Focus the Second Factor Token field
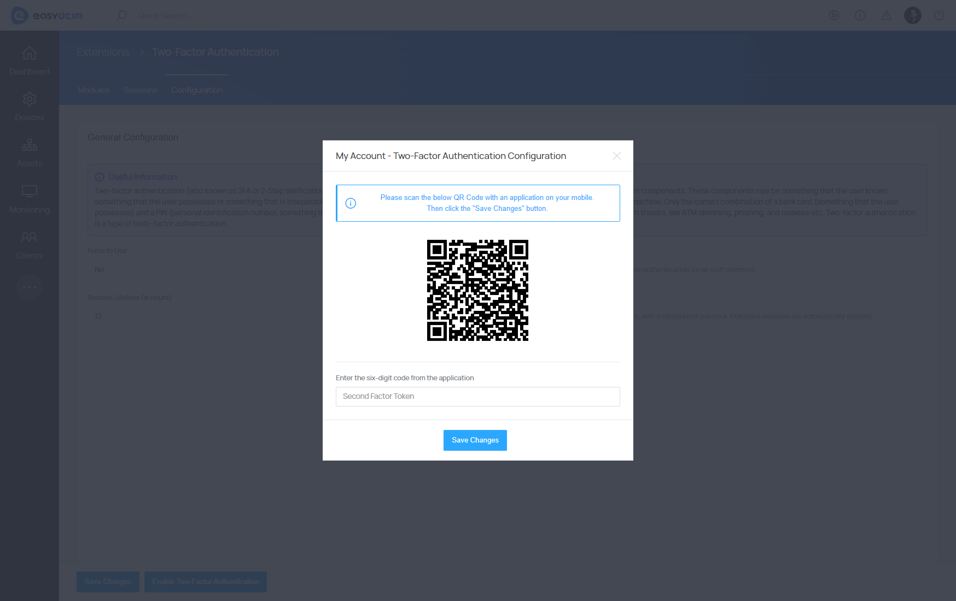956x601 pixels. pos(477,397)
